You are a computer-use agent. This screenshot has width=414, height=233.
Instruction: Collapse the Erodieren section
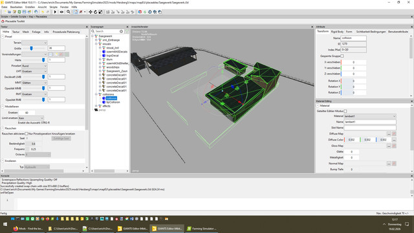3,161
